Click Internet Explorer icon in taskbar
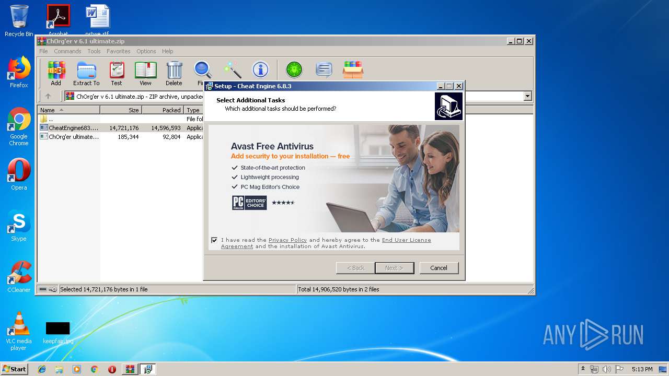Screen dimensions: 669x376 [x=42, y=369]
